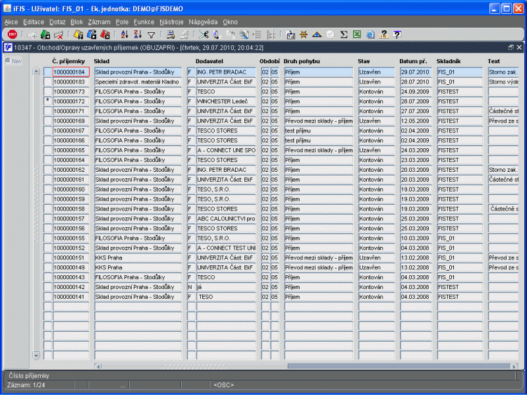
Task: Click the greyed insert record icon
Action: tap(32, 34)
